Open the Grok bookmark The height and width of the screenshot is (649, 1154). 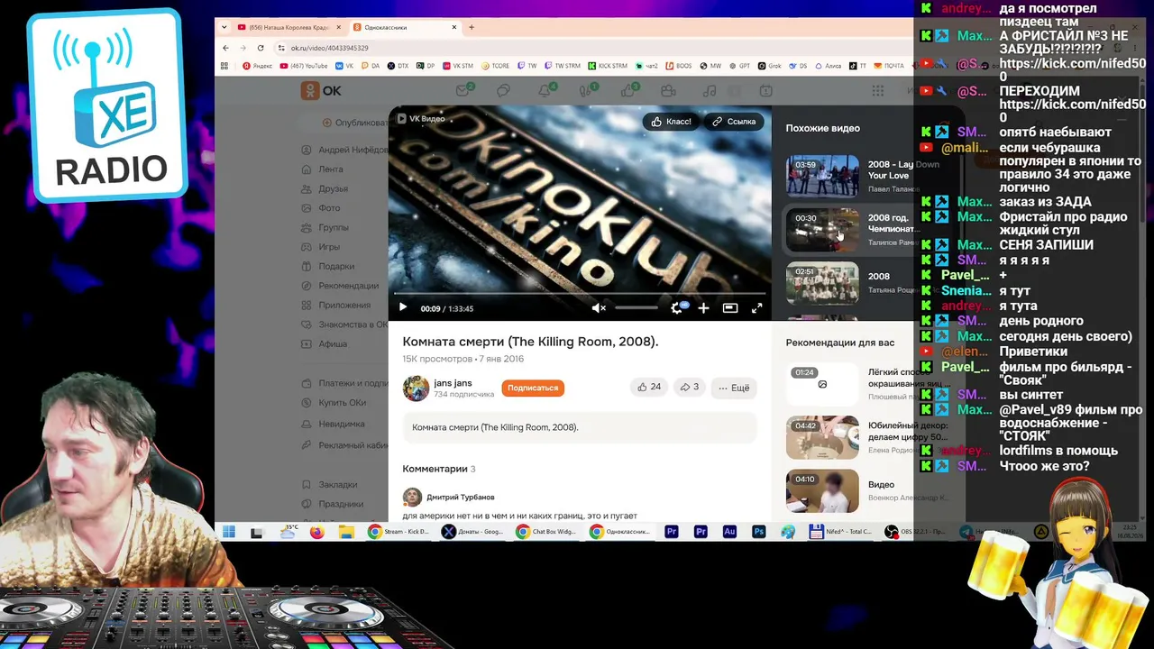tap(769, 66)
